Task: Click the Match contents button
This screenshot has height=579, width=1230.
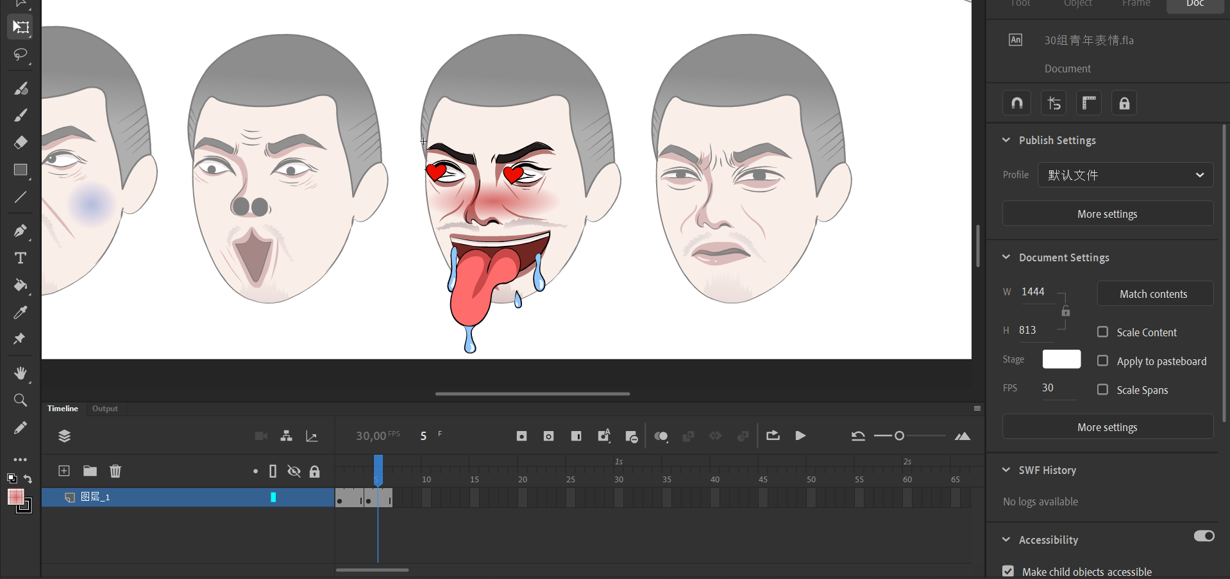Action: (1154, 294)
